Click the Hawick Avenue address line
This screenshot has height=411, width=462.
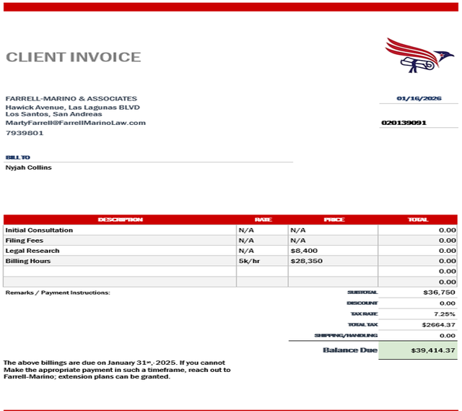(x=73, y=108)
